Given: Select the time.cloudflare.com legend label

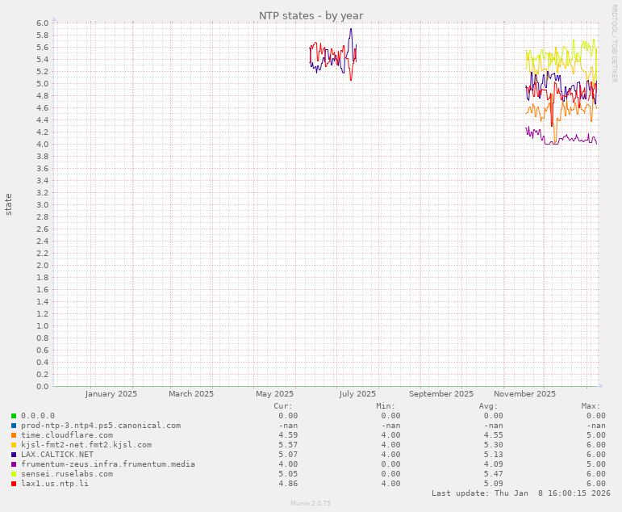Looking at the screenshot, I should 66,435.
